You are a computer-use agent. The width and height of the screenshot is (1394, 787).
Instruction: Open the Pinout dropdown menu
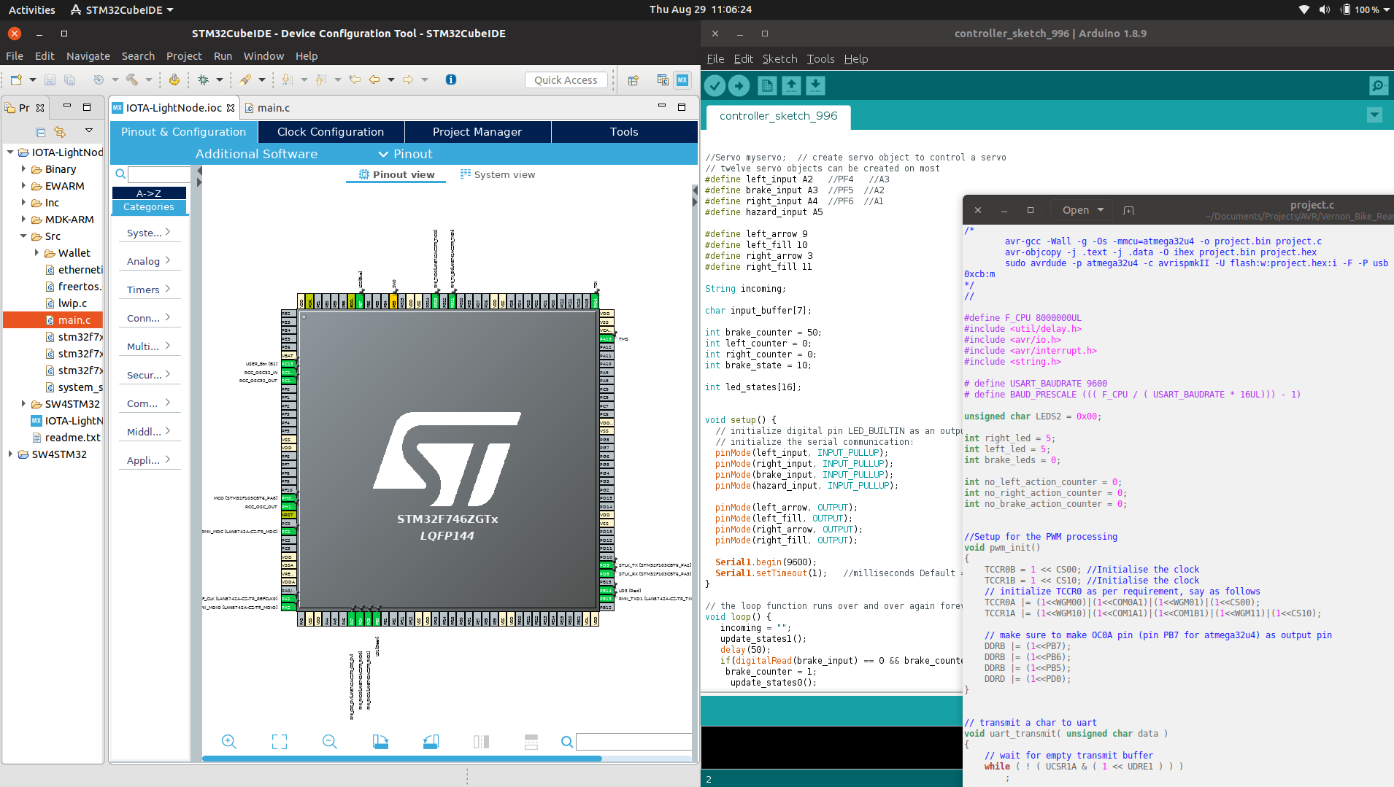tap(406, 154)
